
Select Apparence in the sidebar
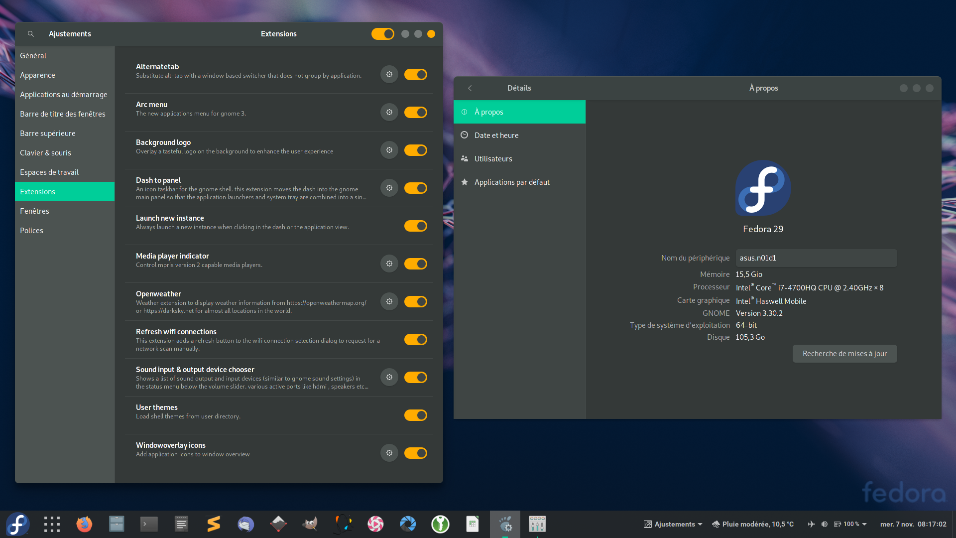(38, 75)
